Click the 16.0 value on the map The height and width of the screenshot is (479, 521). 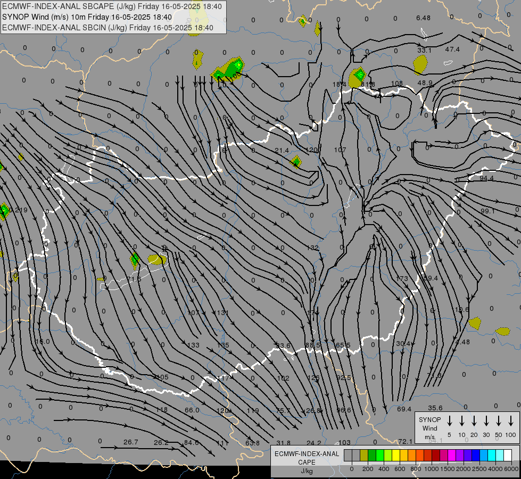(42, 342)
